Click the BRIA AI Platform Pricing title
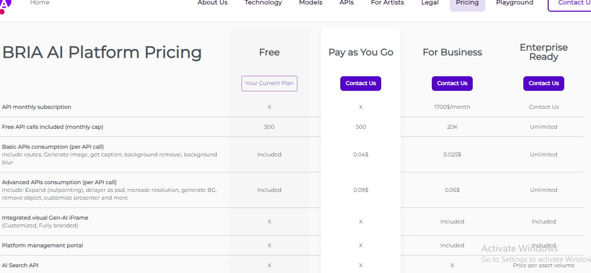Image resolution: width=591 pixels, height=273 pixels. click(102, 52)
